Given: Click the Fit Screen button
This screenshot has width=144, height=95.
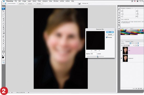Looking at the screenshot, I should tap(30, 4).
